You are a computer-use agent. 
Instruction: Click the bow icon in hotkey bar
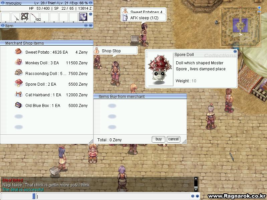[25, 17]
